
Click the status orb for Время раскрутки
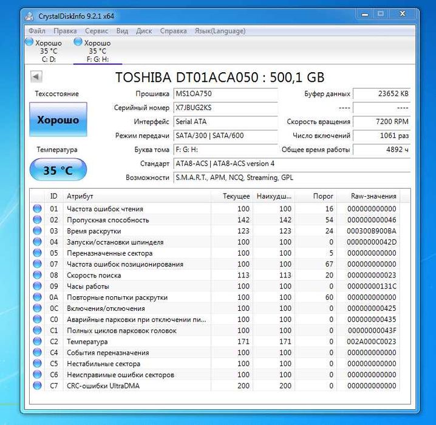(37, 231)
